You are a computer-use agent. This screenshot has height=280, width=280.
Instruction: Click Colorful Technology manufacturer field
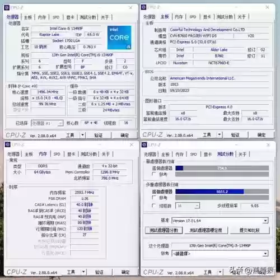point(219,30)
